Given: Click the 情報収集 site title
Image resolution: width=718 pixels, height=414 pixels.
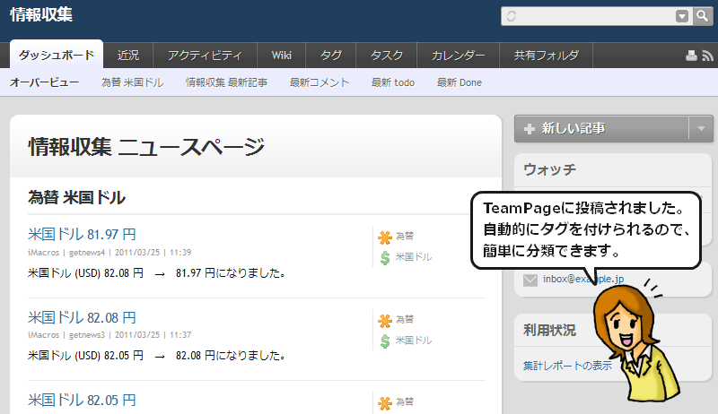Looking at the screenshot, I should [x=41, y=14].
